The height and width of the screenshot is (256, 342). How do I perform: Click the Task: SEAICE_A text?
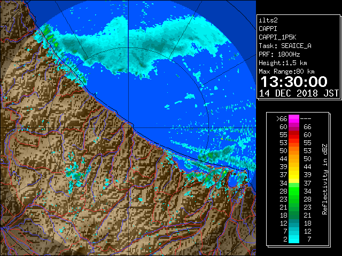pyautogui.click(x=285, y=46)
